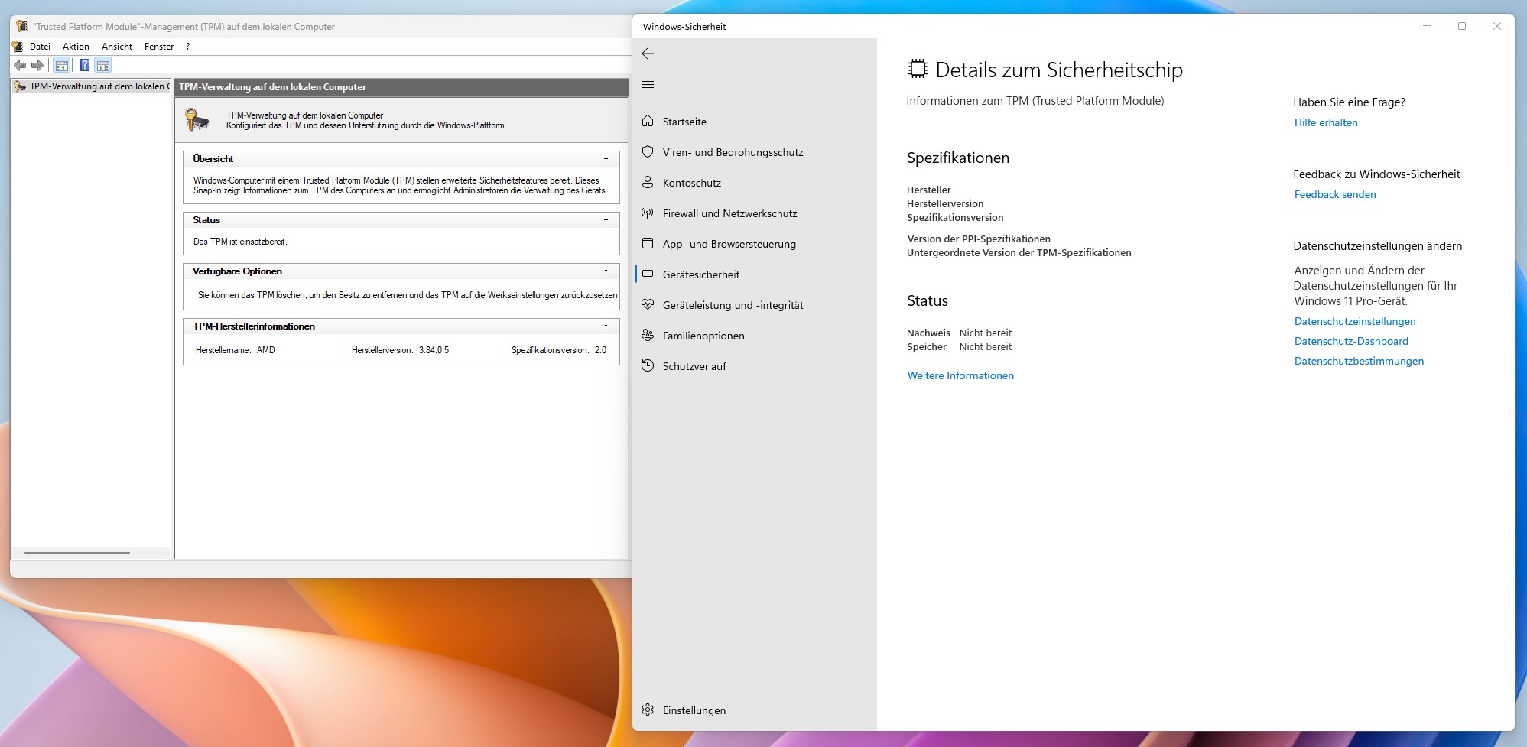
Task: Open the Datenschutz-Dashboard link
Action: pyautogui.click(x=1351, y=341)
